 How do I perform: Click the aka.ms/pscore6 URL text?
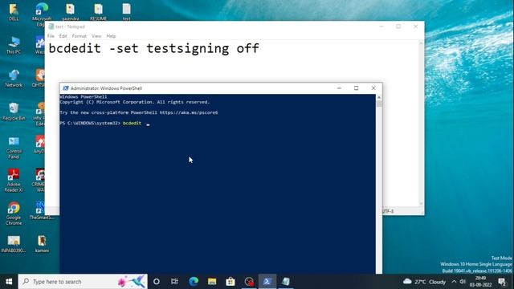point(189,112)
